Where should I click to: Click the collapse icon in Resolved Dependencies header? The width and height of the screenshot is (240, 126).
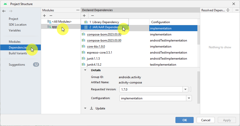pos(228,10)
